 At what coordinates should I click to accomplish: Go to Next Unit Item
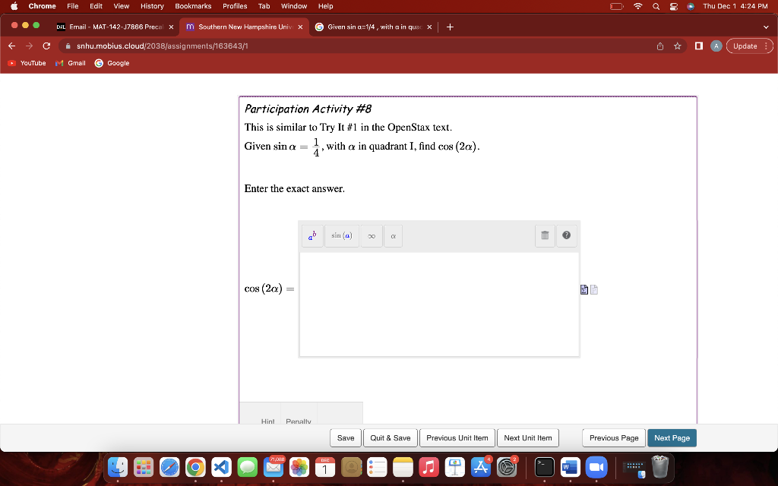tap(527, 438)
